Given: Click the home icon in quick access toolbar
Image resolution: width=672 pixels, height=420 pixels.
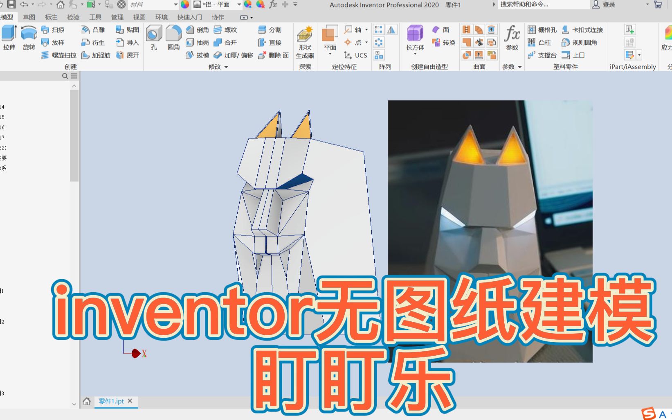Looking at the screenshot, I should (x=60, y=5).
